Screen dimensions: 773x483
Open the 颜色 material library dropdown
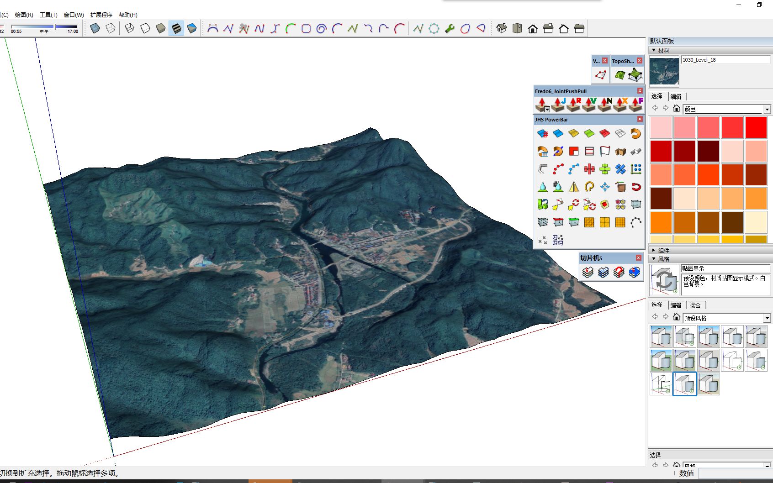[x=767, y=110]
